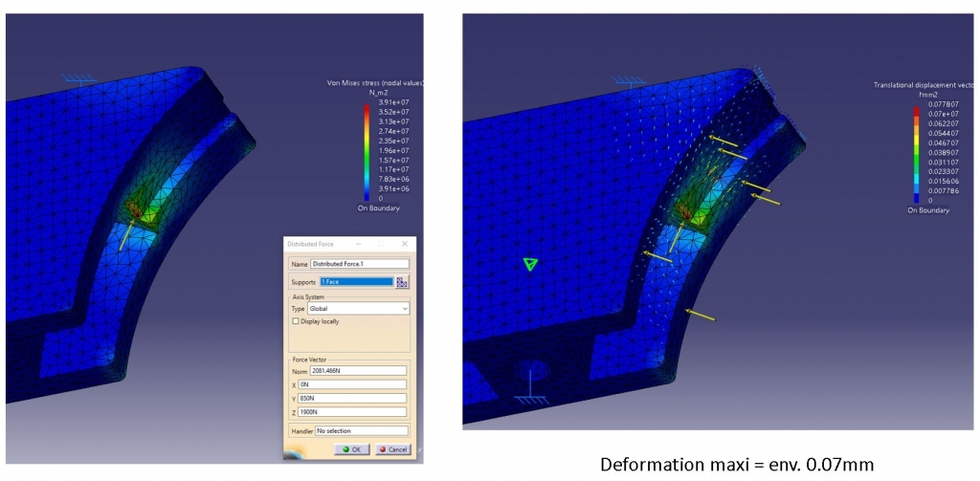Image resolution: width=980 pixels, height=481 pixels.
Task: Confirm the Distributed Force dialog with OK
Action: point(352,449)
